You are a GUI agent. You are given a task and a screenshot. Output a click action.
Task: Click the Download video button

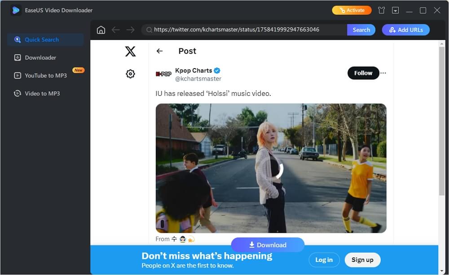pyautogui.click(x=268, y=245)
